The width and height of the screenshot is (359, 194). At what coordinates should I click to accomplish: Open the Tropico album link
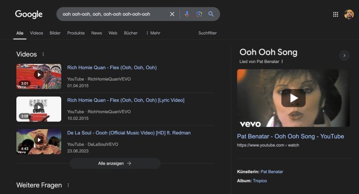coord(260,181)
